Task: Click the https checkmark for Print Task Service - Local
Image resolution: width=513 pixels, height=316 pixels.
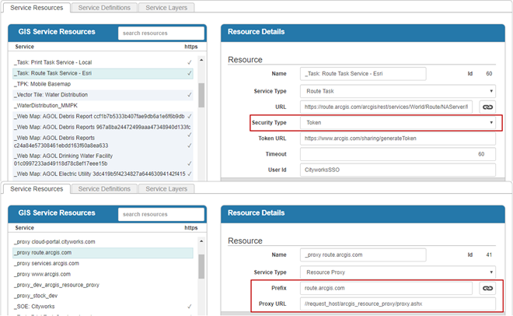Action: pos(190,62)
